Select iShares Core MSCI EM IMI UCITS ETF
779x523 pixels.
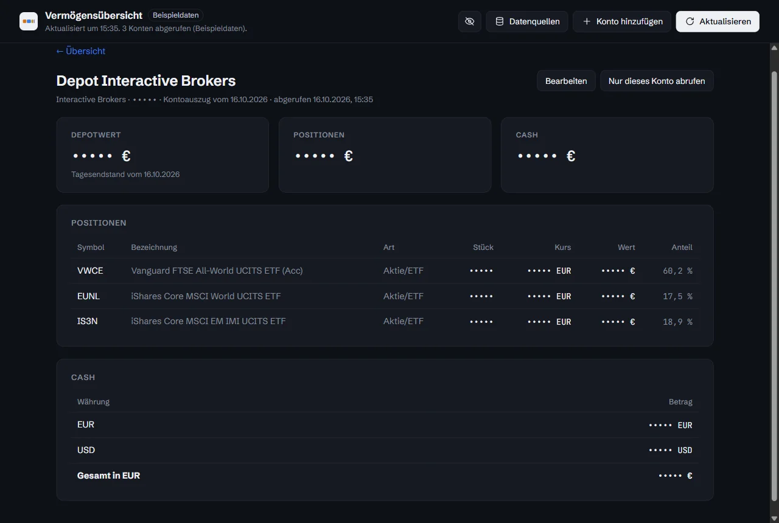click(x=208, y=321)
